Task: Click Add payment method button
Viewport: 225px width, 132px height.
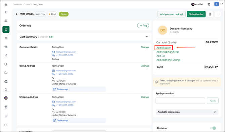Action: (x=172, y=14)
